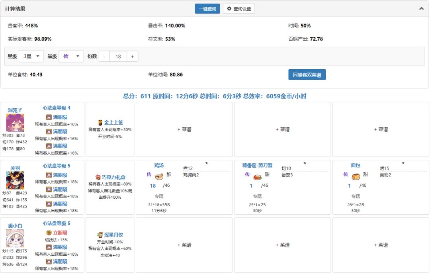Click the 一键查询 button
Screen dimensions: 430x274
207,9
